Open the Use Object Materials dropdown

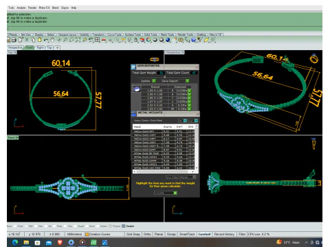pyautogui.click(x=181, y=177)
